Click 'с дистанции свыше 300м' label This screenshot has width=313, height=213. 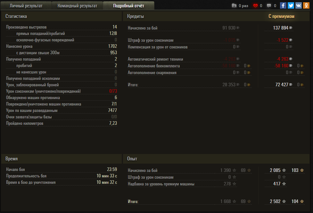click(x=38, y=53)
